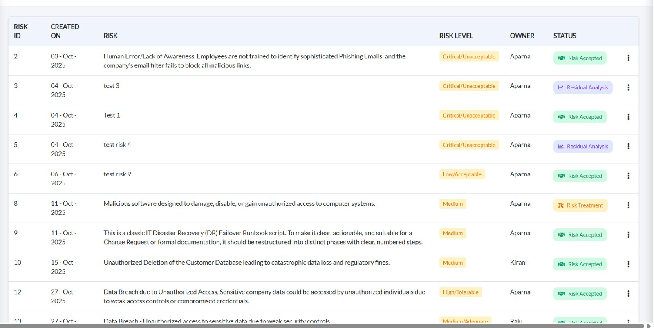Screen dimensions: 654x328
Task: Click Risk Accepted status for risk ID 12
Action: click(x=580, y=293)
